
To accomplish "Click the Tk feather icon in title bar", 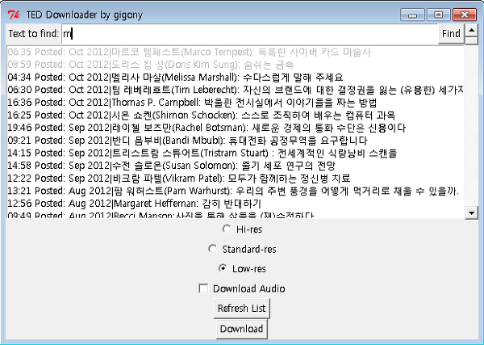I will [x=14, y=15].
